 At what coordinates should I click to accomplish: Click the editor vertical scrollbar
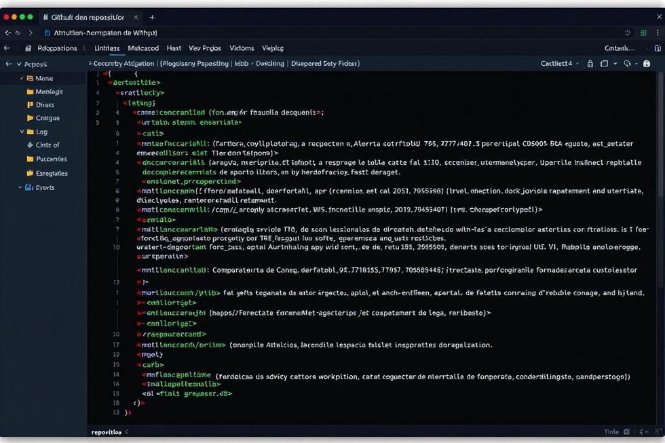click(x=661, y=178)
